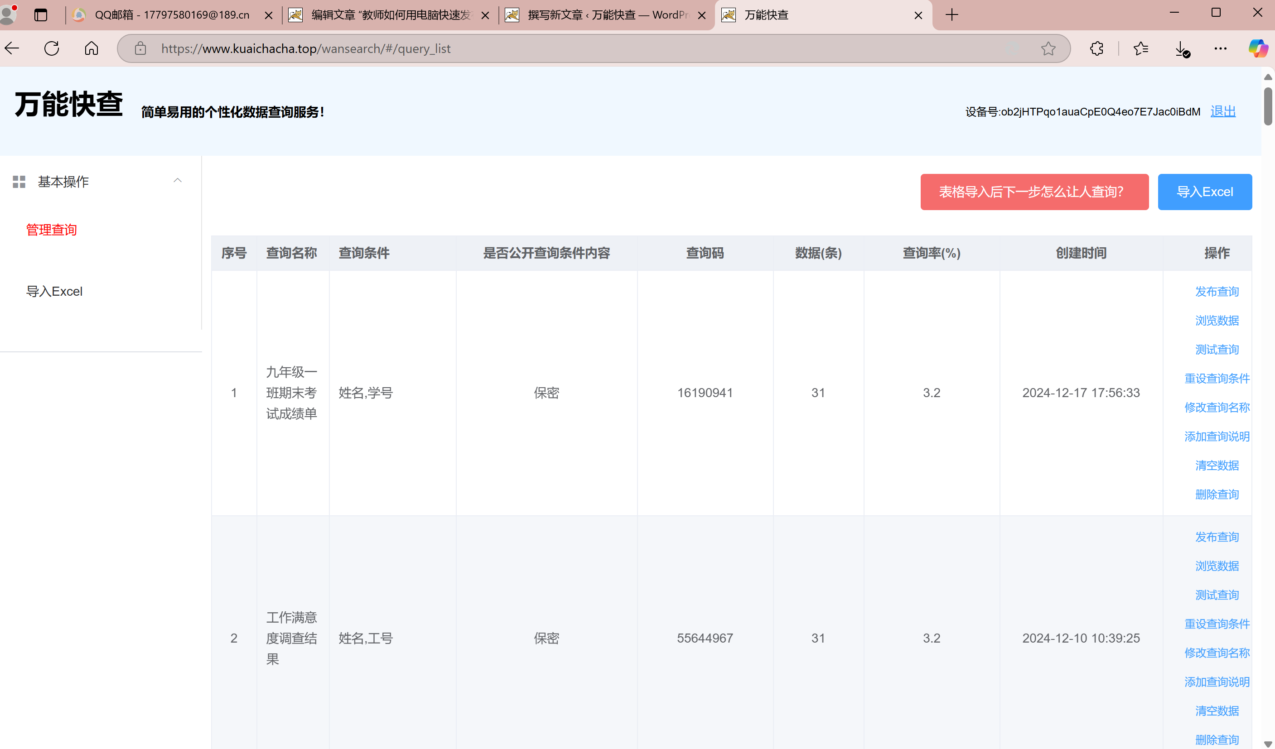The width and height of the screenshot is (1275, 749).
Task: Collapse the 基本操作 menu chevron
Action: pos(178,181)
